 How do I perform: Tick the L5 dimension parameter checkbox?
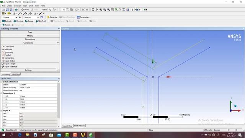coord(4,105)
